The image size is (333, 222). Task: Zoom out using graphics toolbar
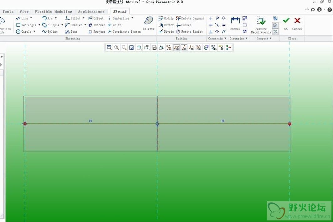point(124,48)
